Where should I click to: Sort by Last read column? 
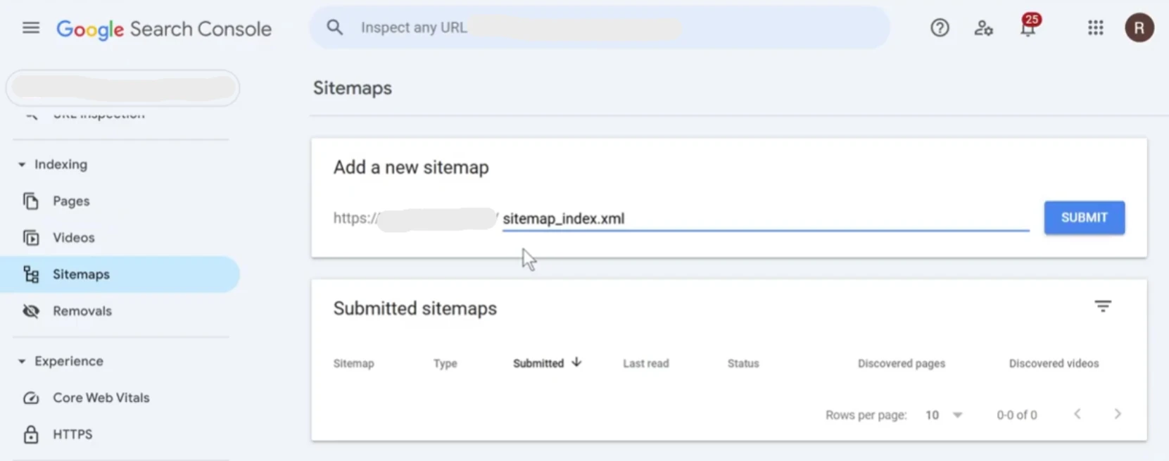point(645,364)
